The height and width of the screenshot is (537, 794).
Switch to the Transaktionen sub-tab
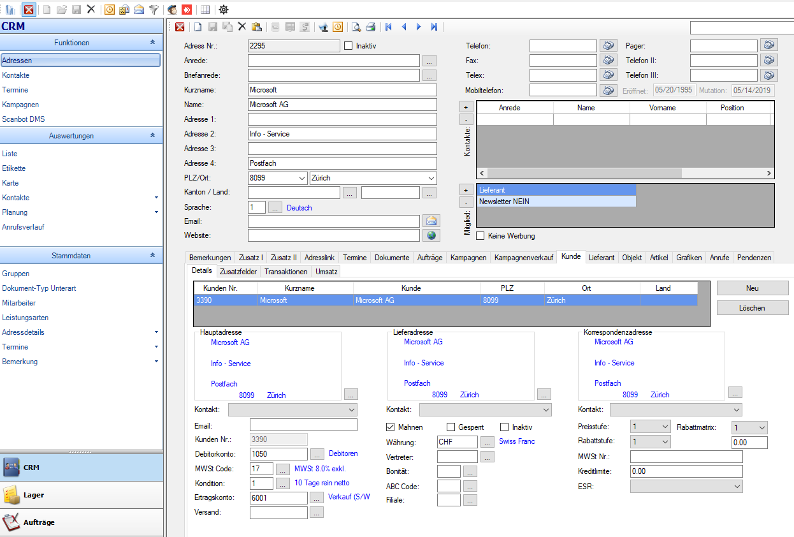click(x=286, y=272)
